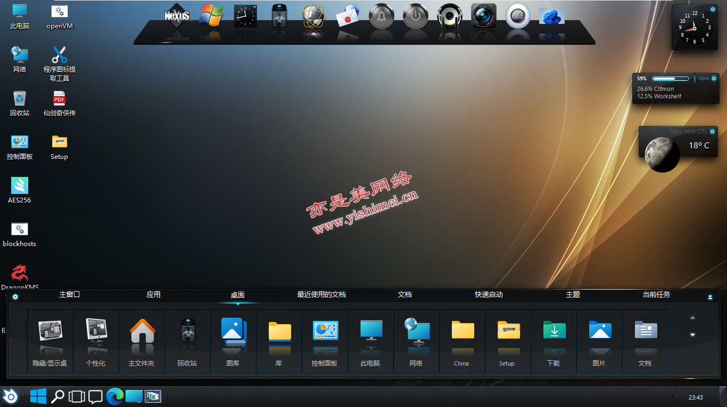Open the shelf settings gear icon

(15, 297)
